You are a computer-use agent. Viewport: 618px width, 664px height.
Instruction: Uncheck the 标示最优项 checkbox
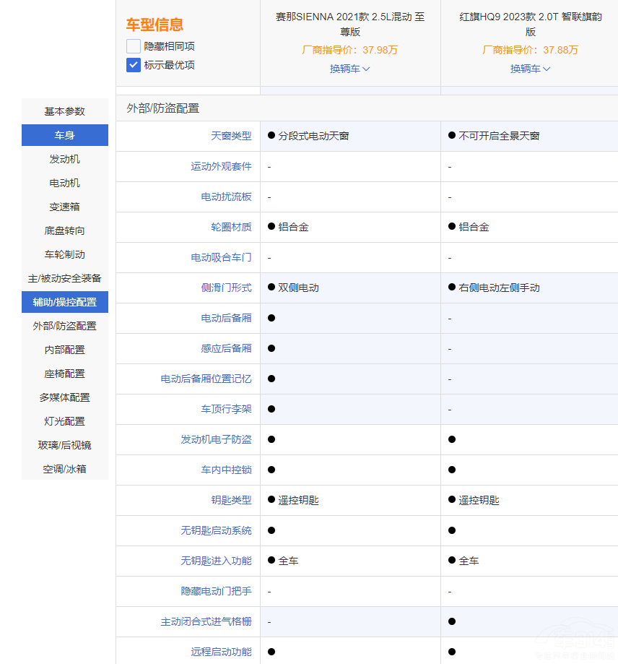(134, 65)
